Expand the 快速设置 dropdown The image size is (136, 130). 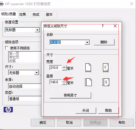pyautogui.click(x=37, y=30)
